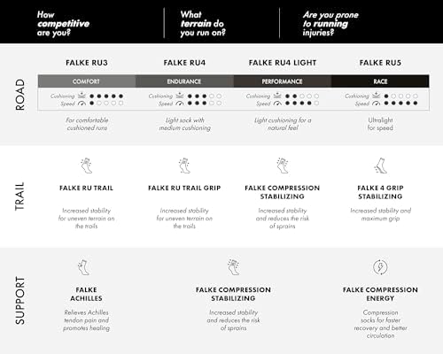Click sock icon above Support Compression Stabilizing
Screen dimensions: 443x354
pos(233,267)
